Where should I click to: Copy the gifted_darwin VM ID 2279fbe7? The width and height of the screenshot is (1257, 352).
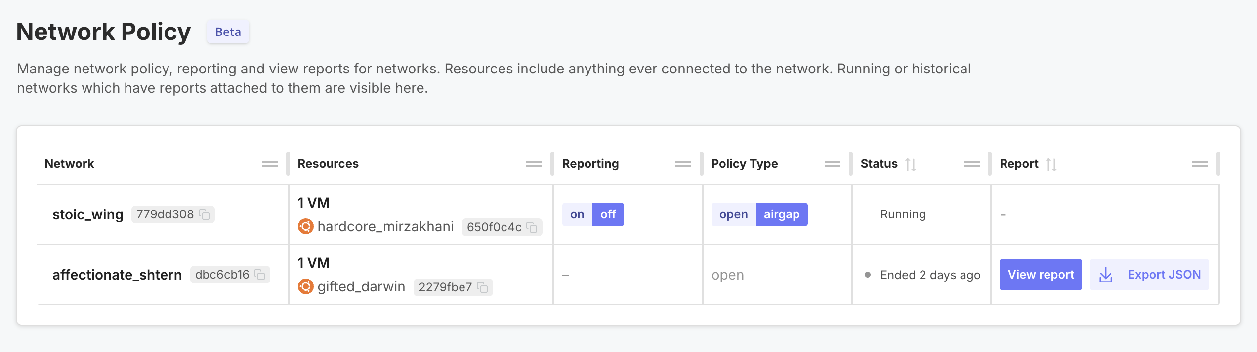[x=482, y=287]
